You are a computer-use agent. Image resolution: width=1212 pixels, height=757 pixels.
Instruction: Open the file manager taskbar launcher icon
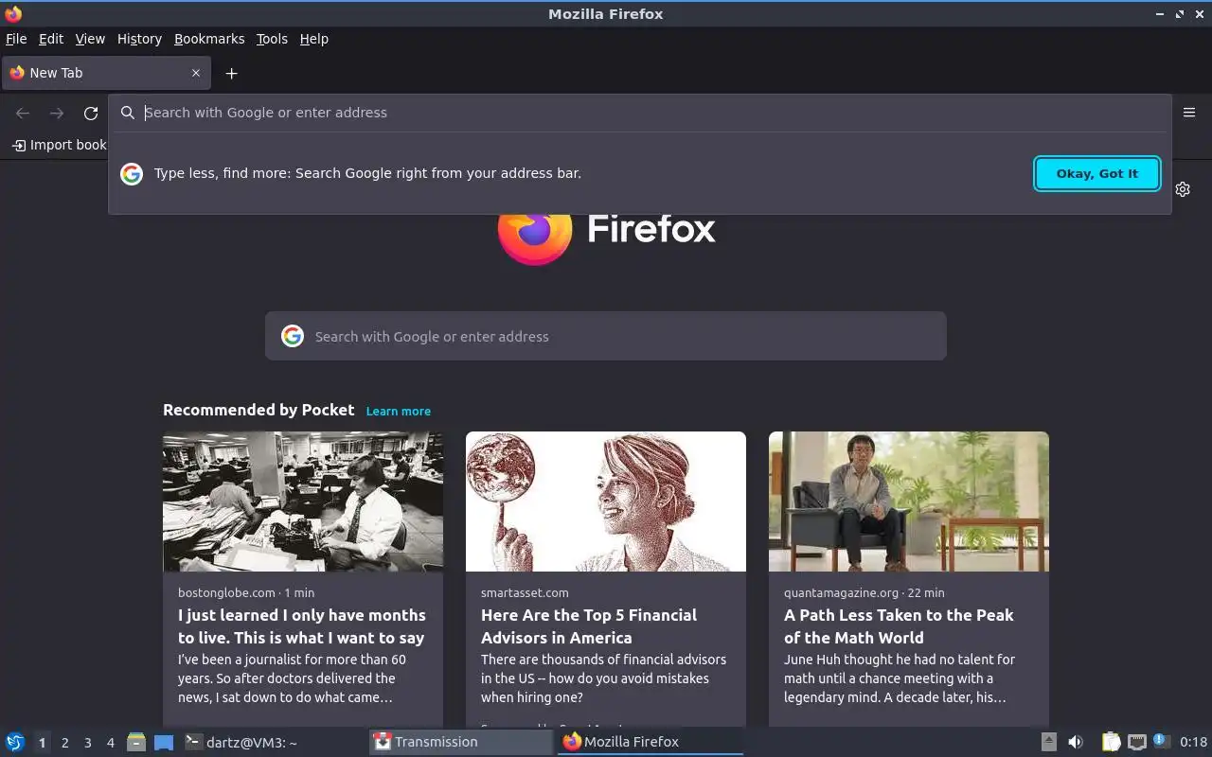(136, 742)
